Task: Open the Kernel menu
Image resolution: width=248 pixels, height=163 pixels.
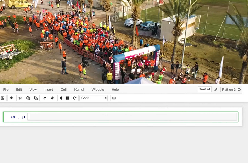Action: [79, 90]
